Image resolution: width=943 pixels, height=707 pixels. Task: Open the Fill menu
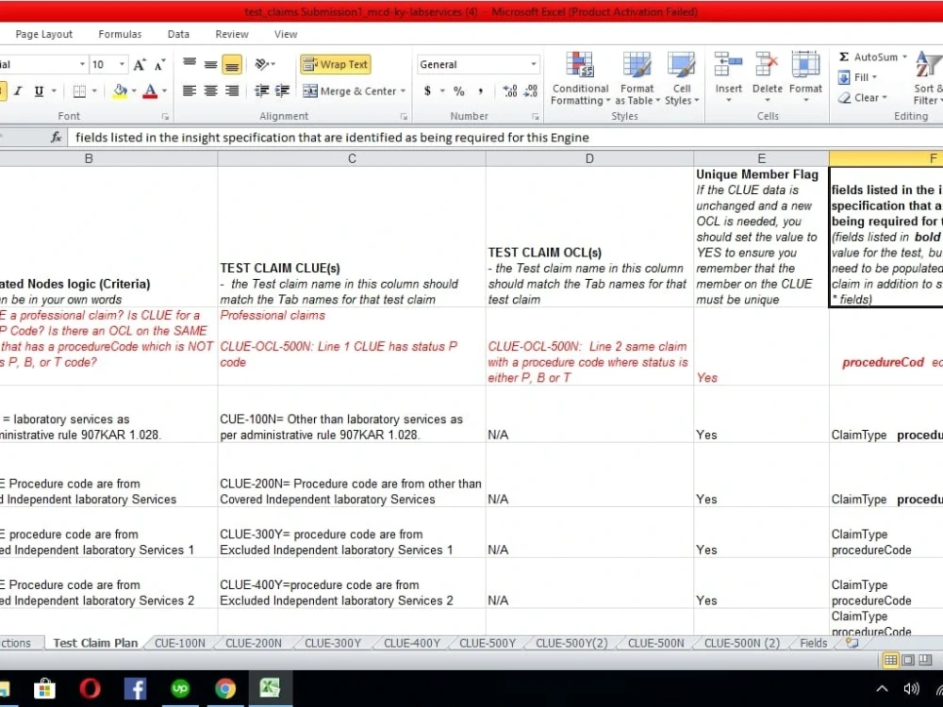point(857,77)
